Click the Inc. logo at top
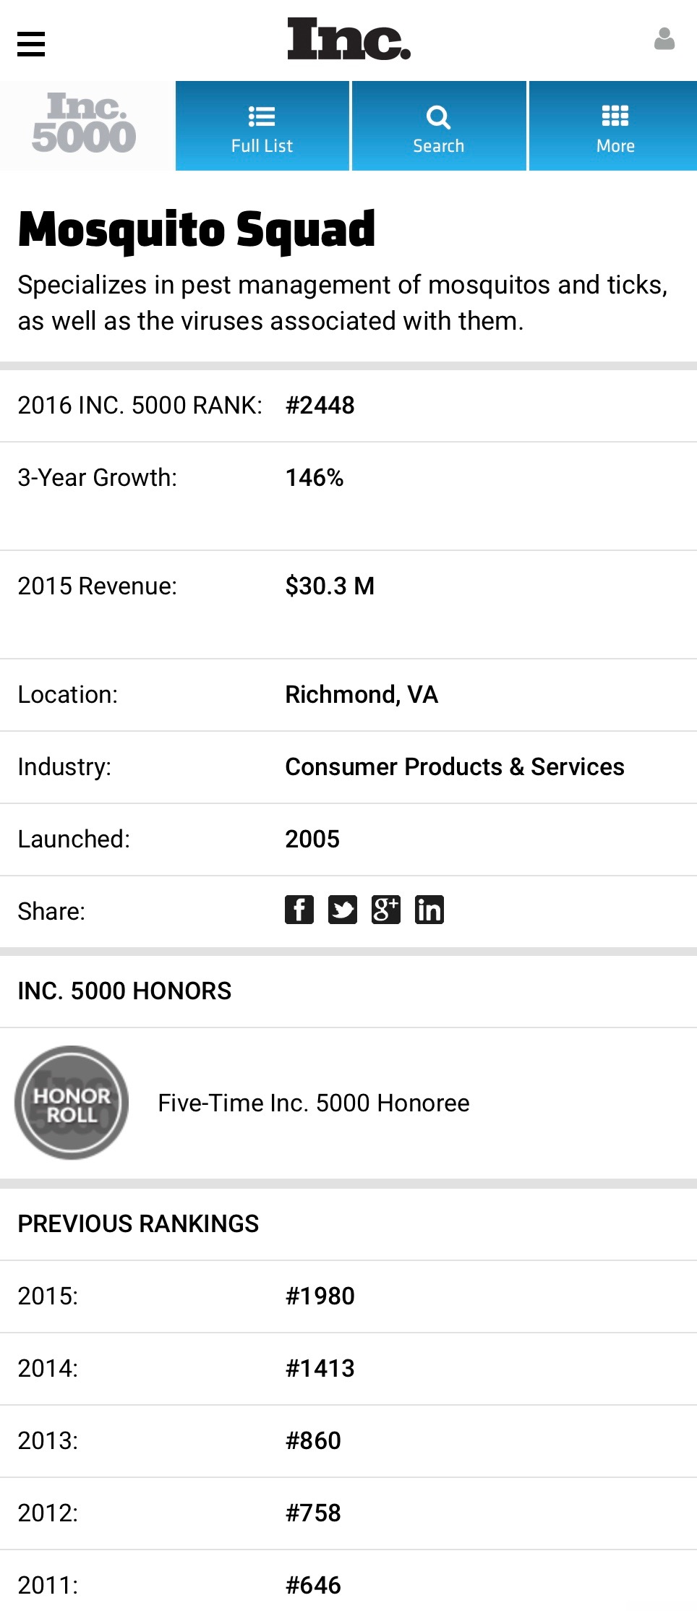 [349, 39]
